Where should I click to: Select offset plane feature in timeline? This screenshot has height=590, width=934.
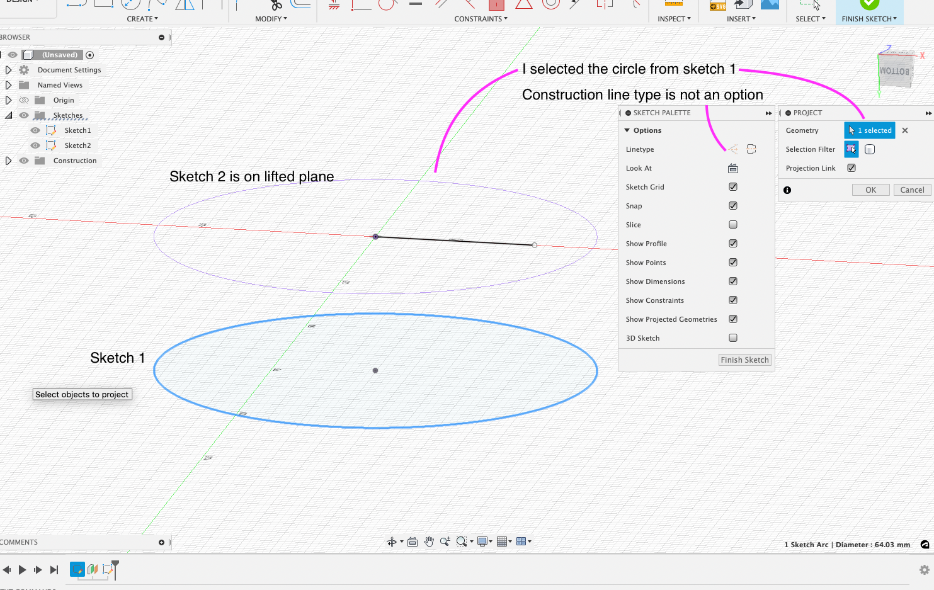pyautogui.click(x=93, y=569)
